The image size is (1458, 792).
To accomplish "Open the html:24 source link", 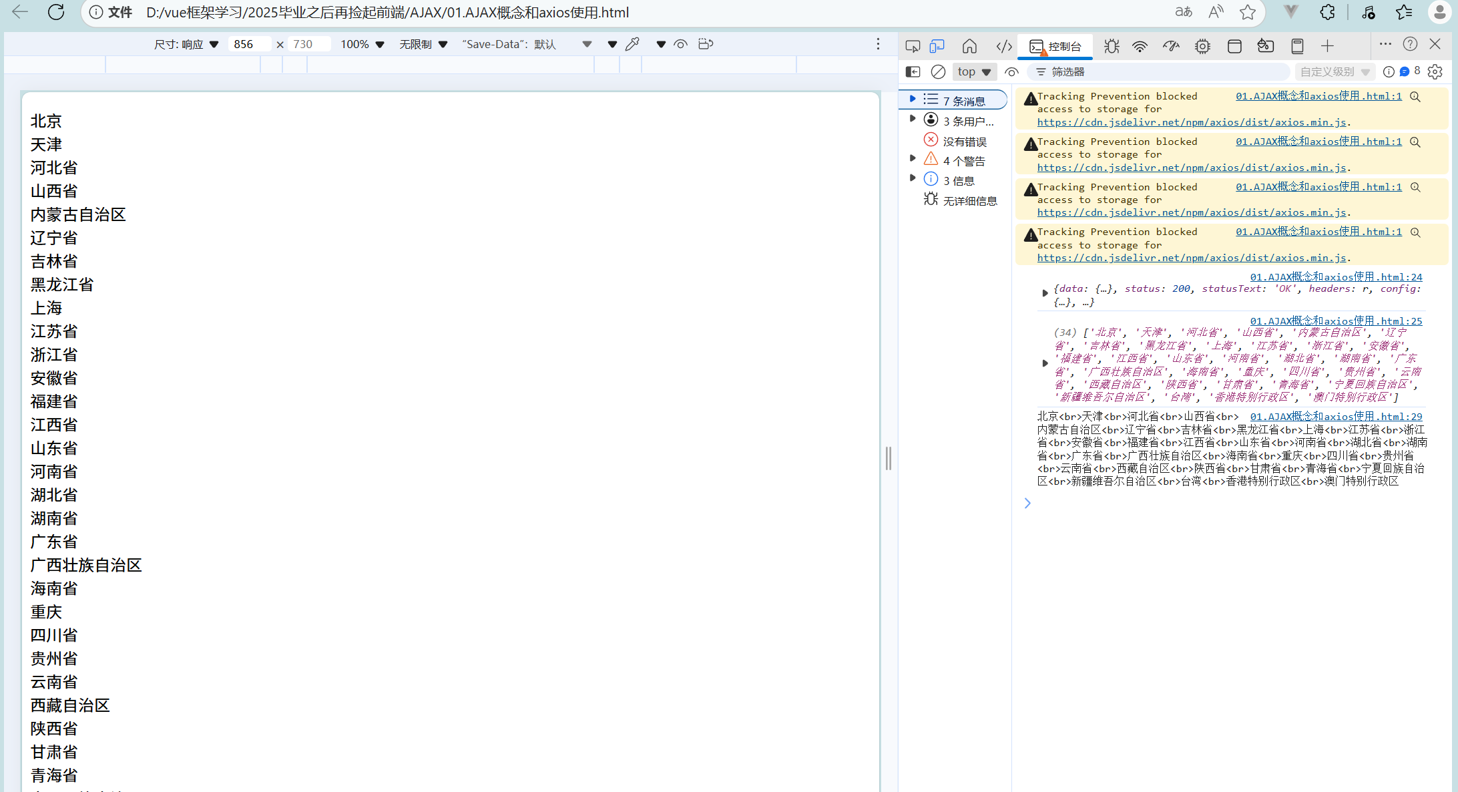I will [1336, 276].
